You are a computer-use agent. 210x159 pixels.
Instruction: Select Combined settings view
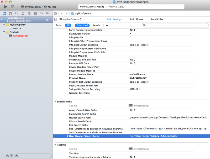[x=82, y=25]
